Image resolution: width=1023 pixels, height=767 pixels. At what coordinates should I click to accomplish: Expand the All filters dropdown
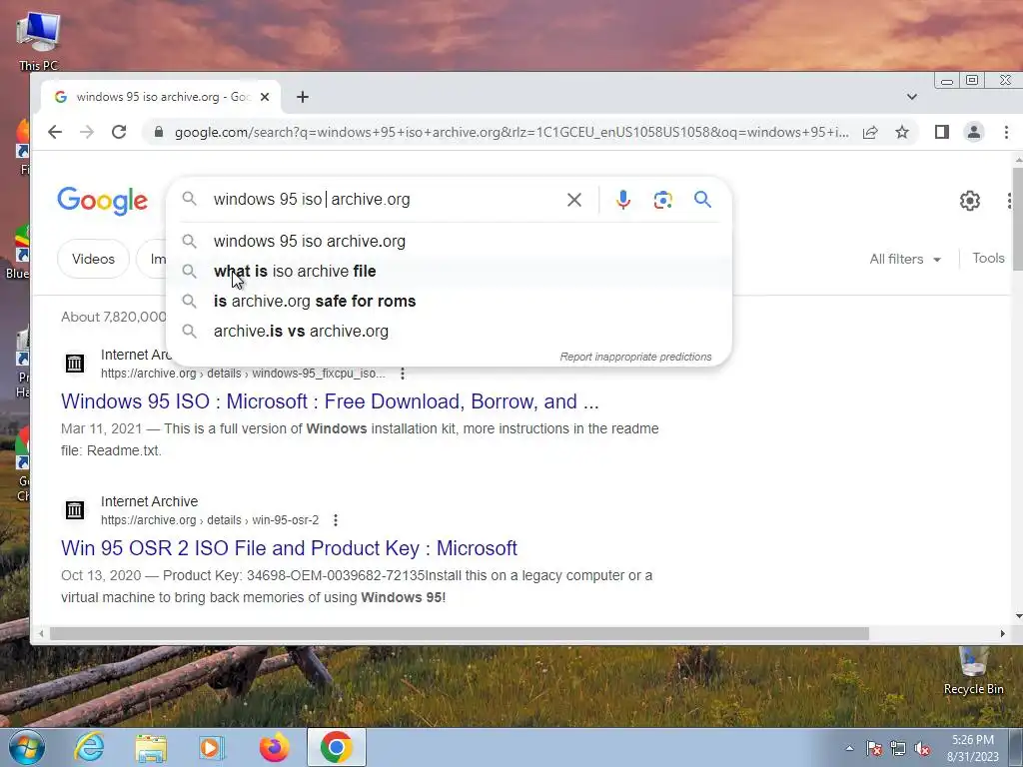point(905,259)
